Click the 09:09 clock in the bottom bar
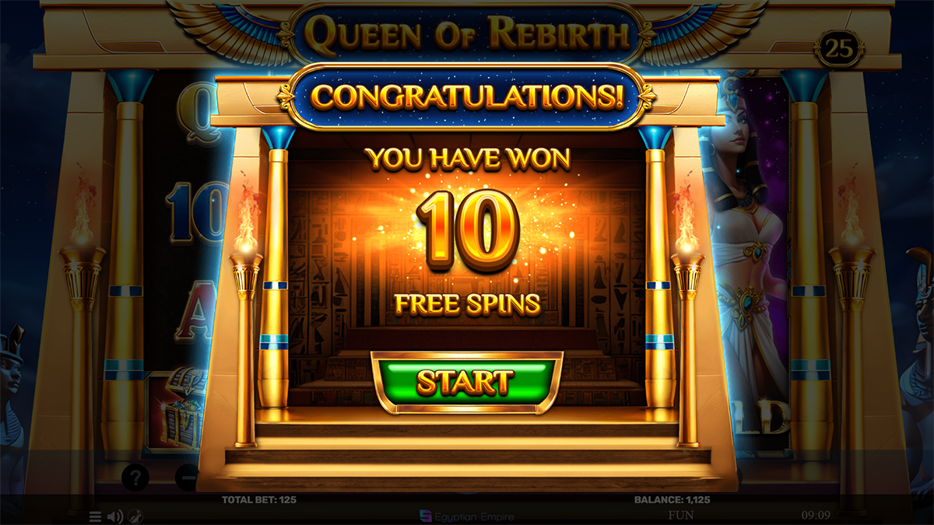Screen dimensions: 934x525 (x=816, y=515)
